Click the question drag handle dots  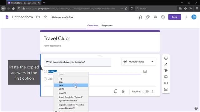click(100, 56)
